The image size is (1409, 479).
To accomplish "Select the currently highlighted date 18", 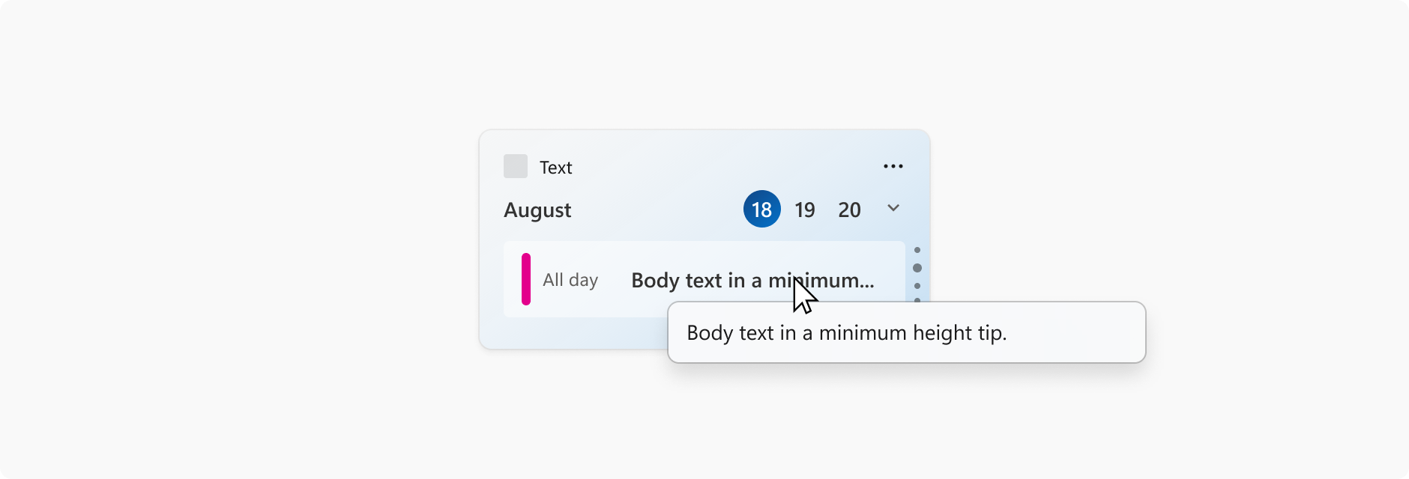I will (x=761, y=210).
